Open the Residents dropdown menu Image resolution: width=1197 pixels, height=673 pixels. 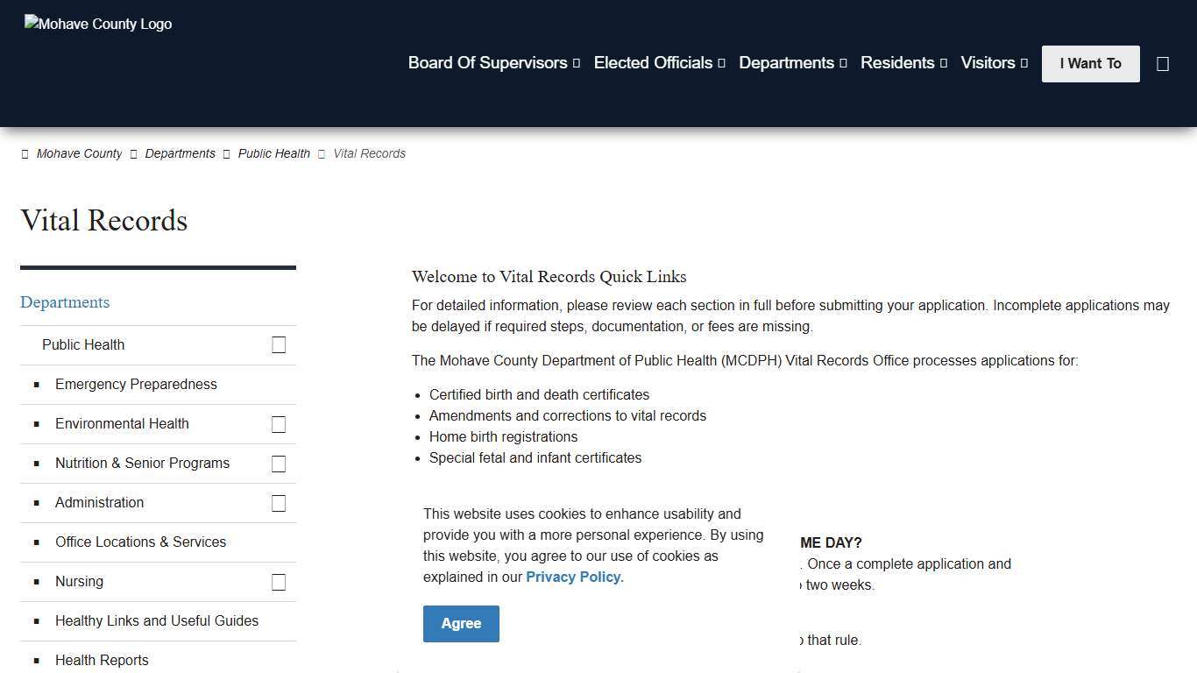pyautogui.click(x=903, y=63)
